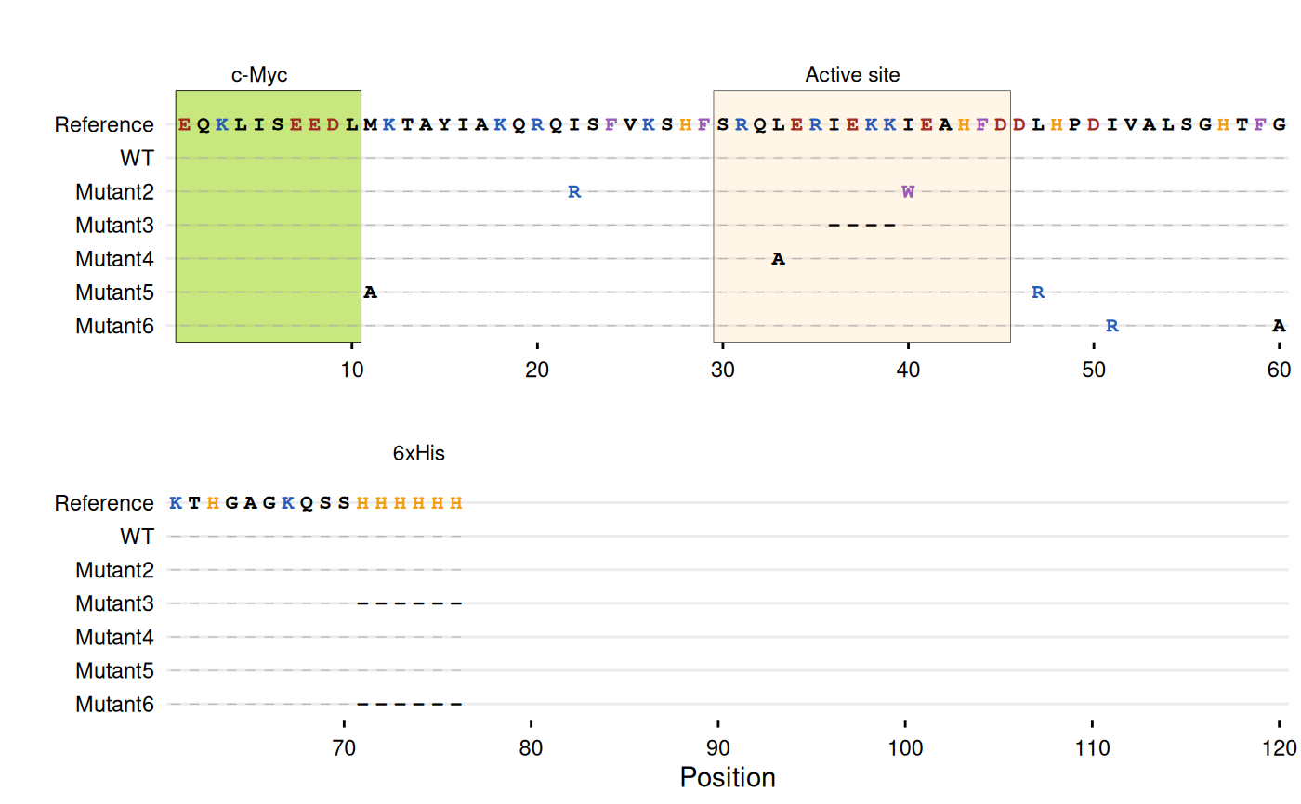This screenshot has width=1301, height=804.
Task: Click the tick label 30 on upper axis
Action: pyautogui.click(x=722, y=370)
